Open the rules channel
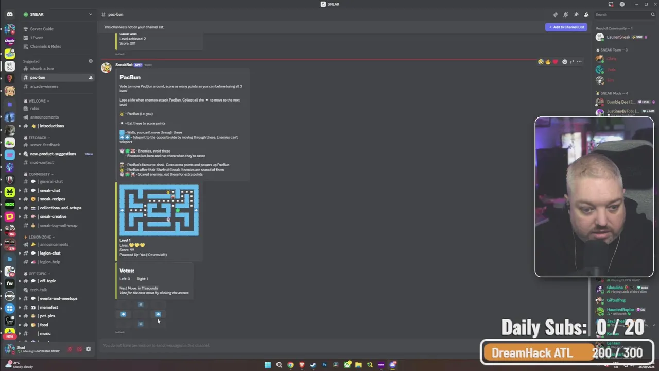The height and width of the screenshot is (371, 659). click(57, 108)
